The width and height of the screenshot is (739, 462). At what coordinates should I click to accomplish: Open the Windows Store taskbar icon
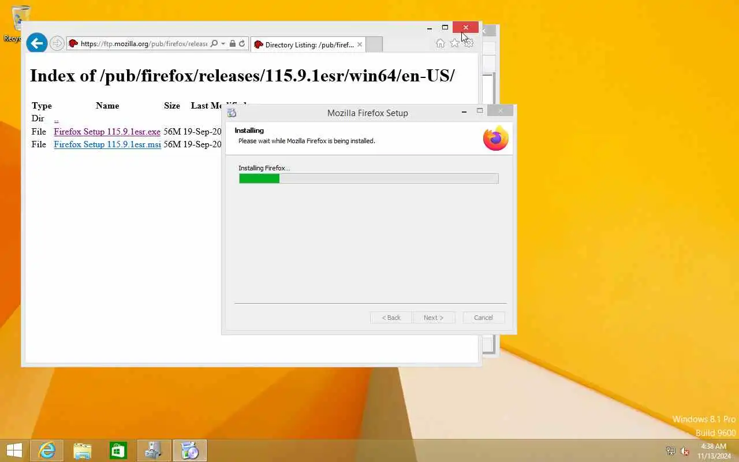click(x=118, y=450)
